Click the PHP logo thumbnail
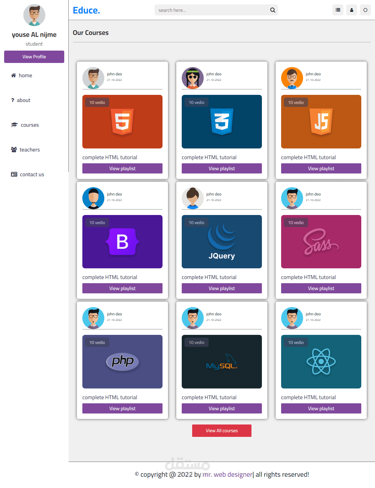This screenshot has width=375, height=488. [x=122, y=362]
